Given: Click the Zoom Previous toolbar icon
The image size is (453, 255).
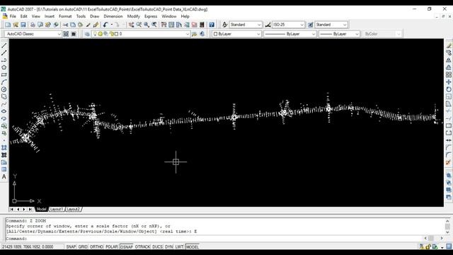Looking at the screenshot, I should tap(154, 25).
